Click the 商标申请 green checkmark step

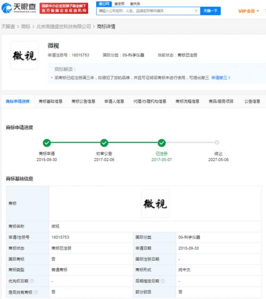[x=47, y=143]
